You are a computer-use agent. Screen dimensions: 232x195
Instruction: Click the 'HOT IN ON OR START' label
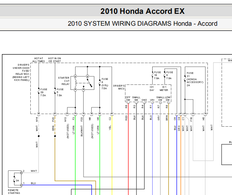tap(54, 60)
